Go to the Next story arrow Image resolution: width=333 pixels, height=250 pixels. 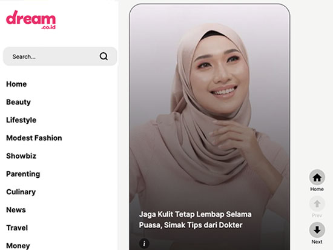point(317,230)
